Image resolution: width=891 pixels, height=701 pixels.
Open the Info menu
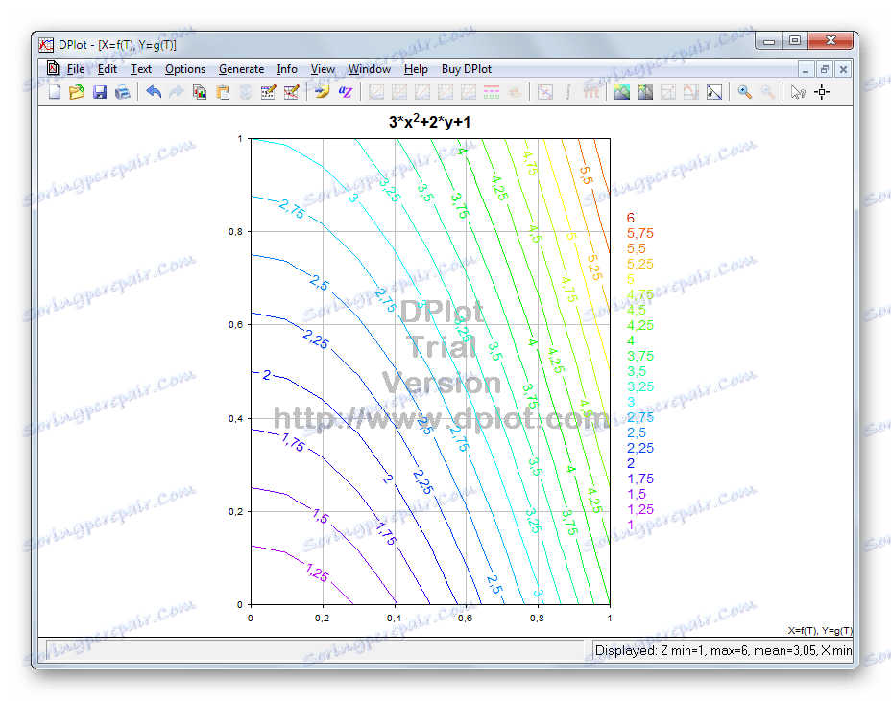(287, 69)
